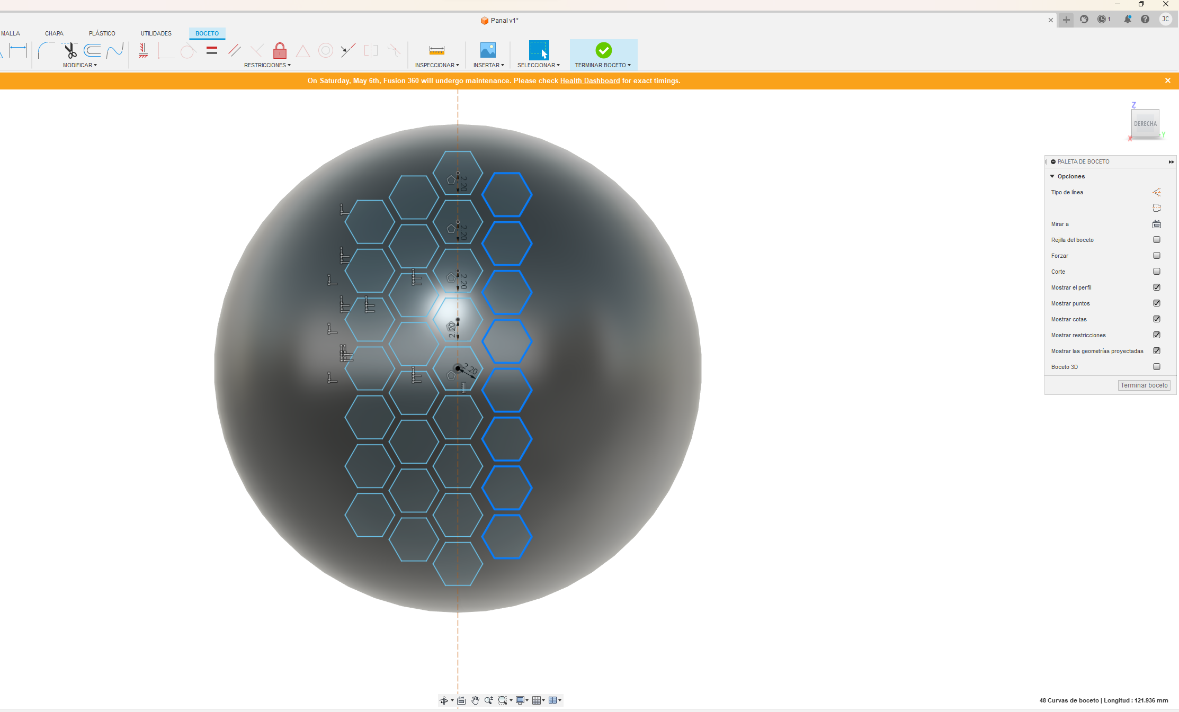This screenshot has width=1179, height=712.
Task: Click the Zoom Window icon
Action: (502, 700)
